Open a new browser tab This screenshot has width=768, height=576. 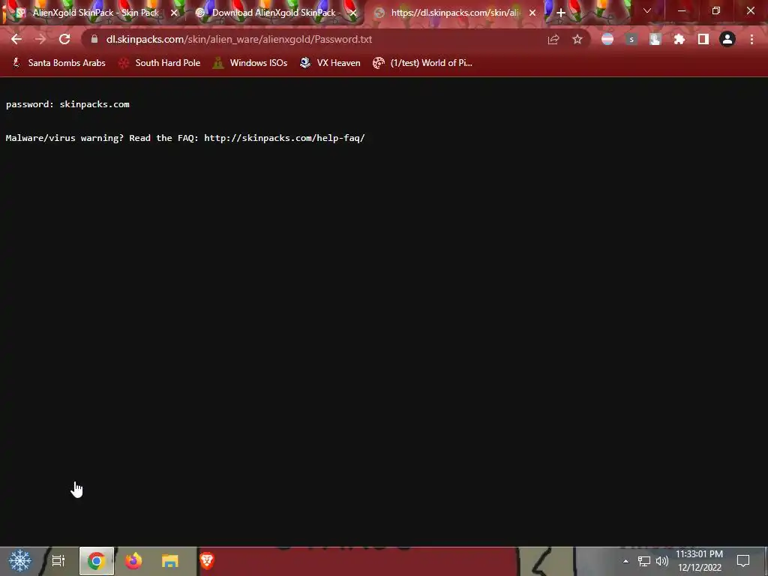tap(561, 13)
